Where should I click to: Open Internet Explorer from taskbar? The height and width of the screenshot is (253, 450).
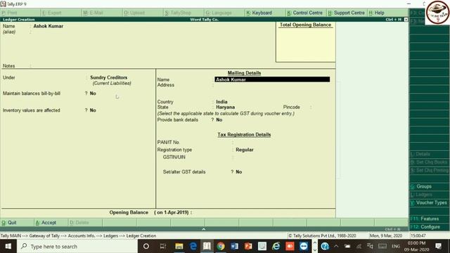(276, 246)
